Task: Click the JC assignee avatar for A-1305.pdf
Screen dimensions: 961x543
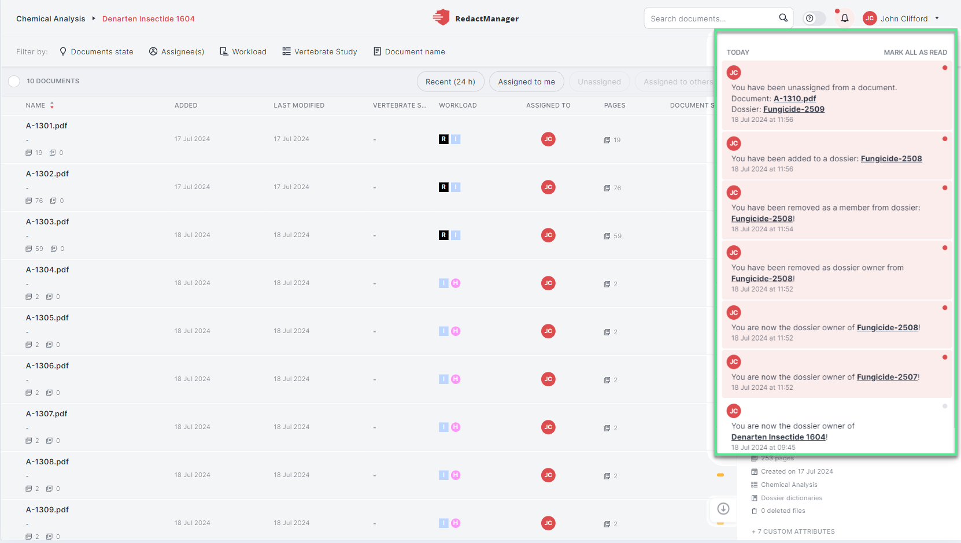Action: pyautogui.click(x=548, y=331)
